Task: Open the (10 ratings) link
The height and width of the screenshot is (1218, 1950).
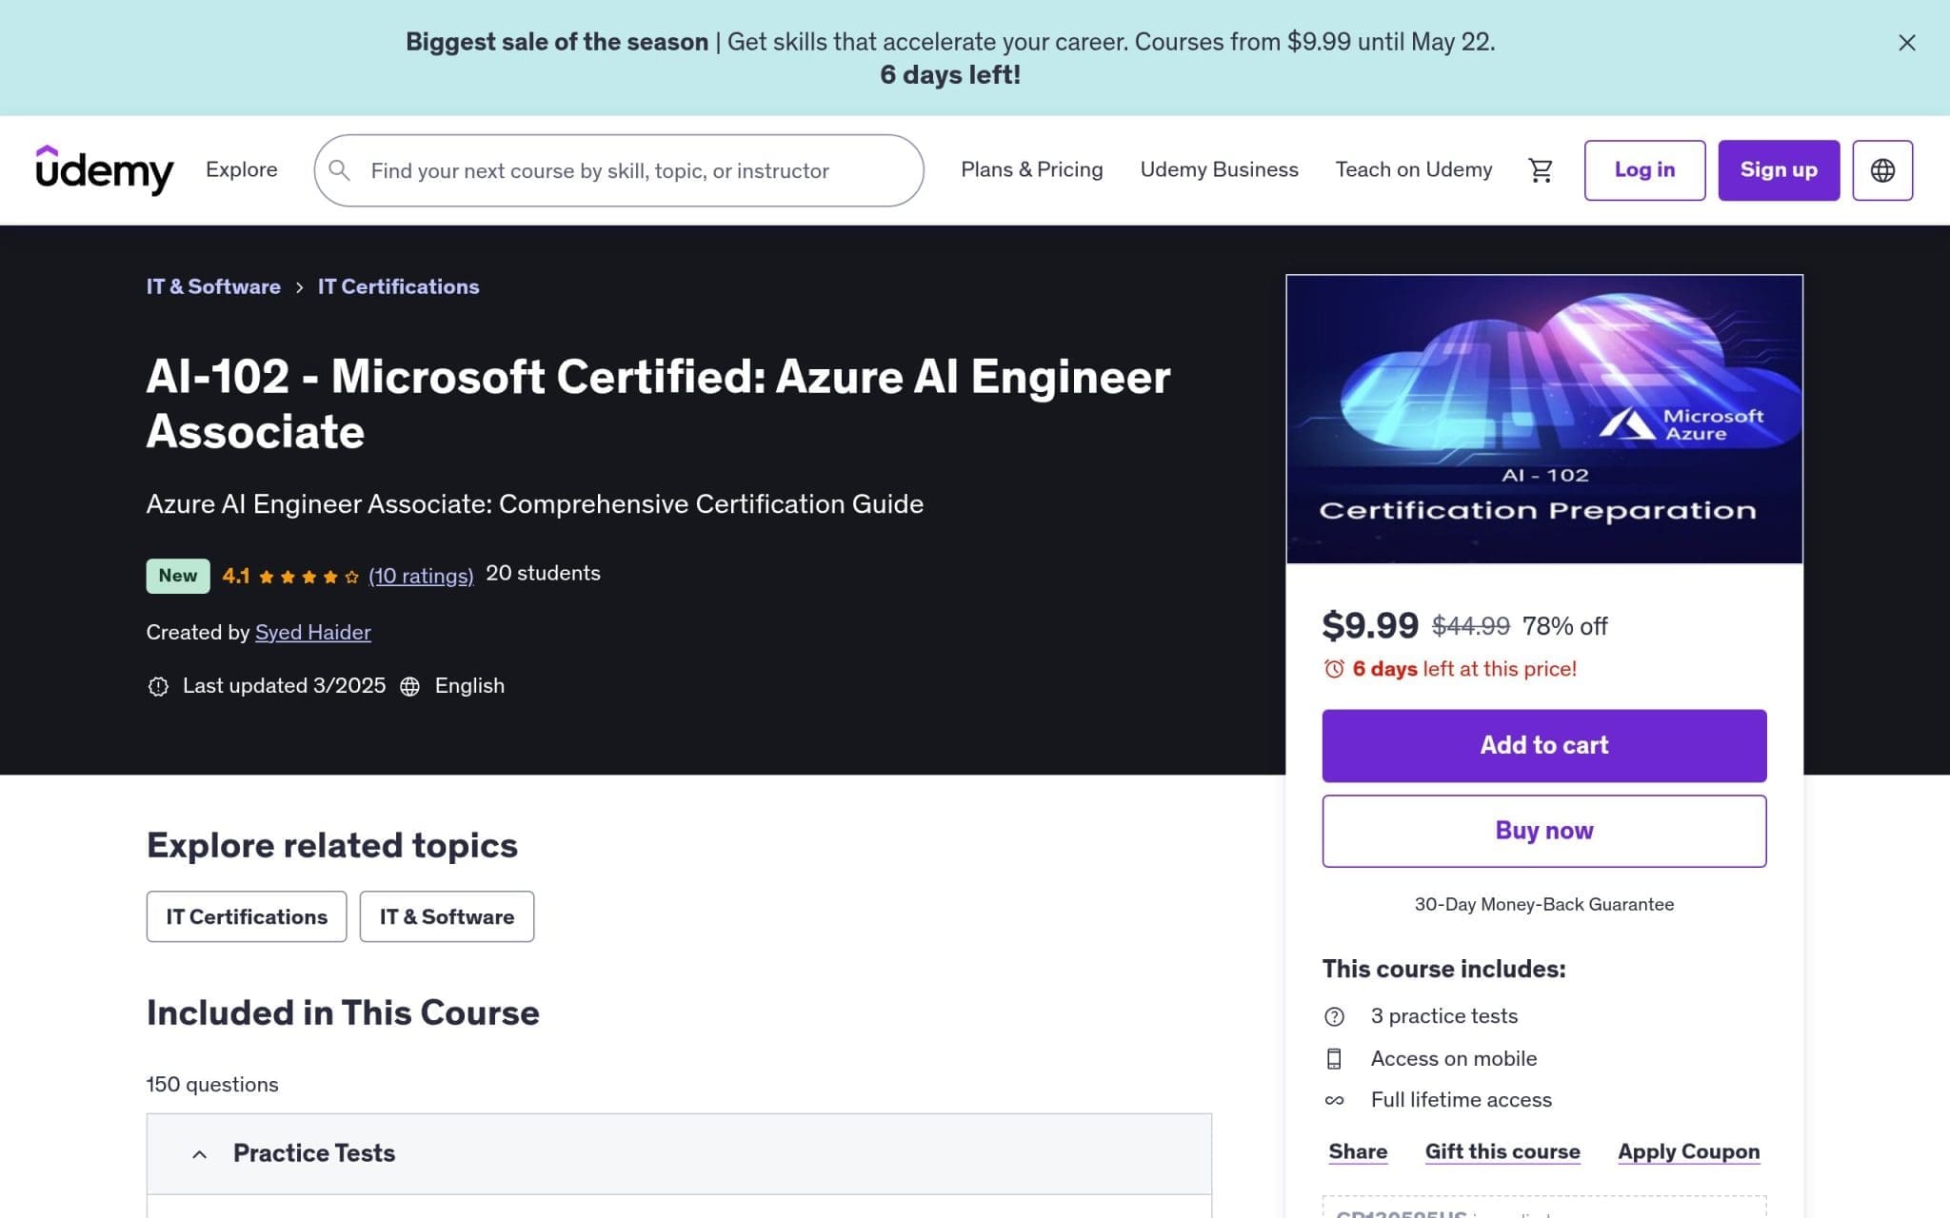Action: [421, 576]
